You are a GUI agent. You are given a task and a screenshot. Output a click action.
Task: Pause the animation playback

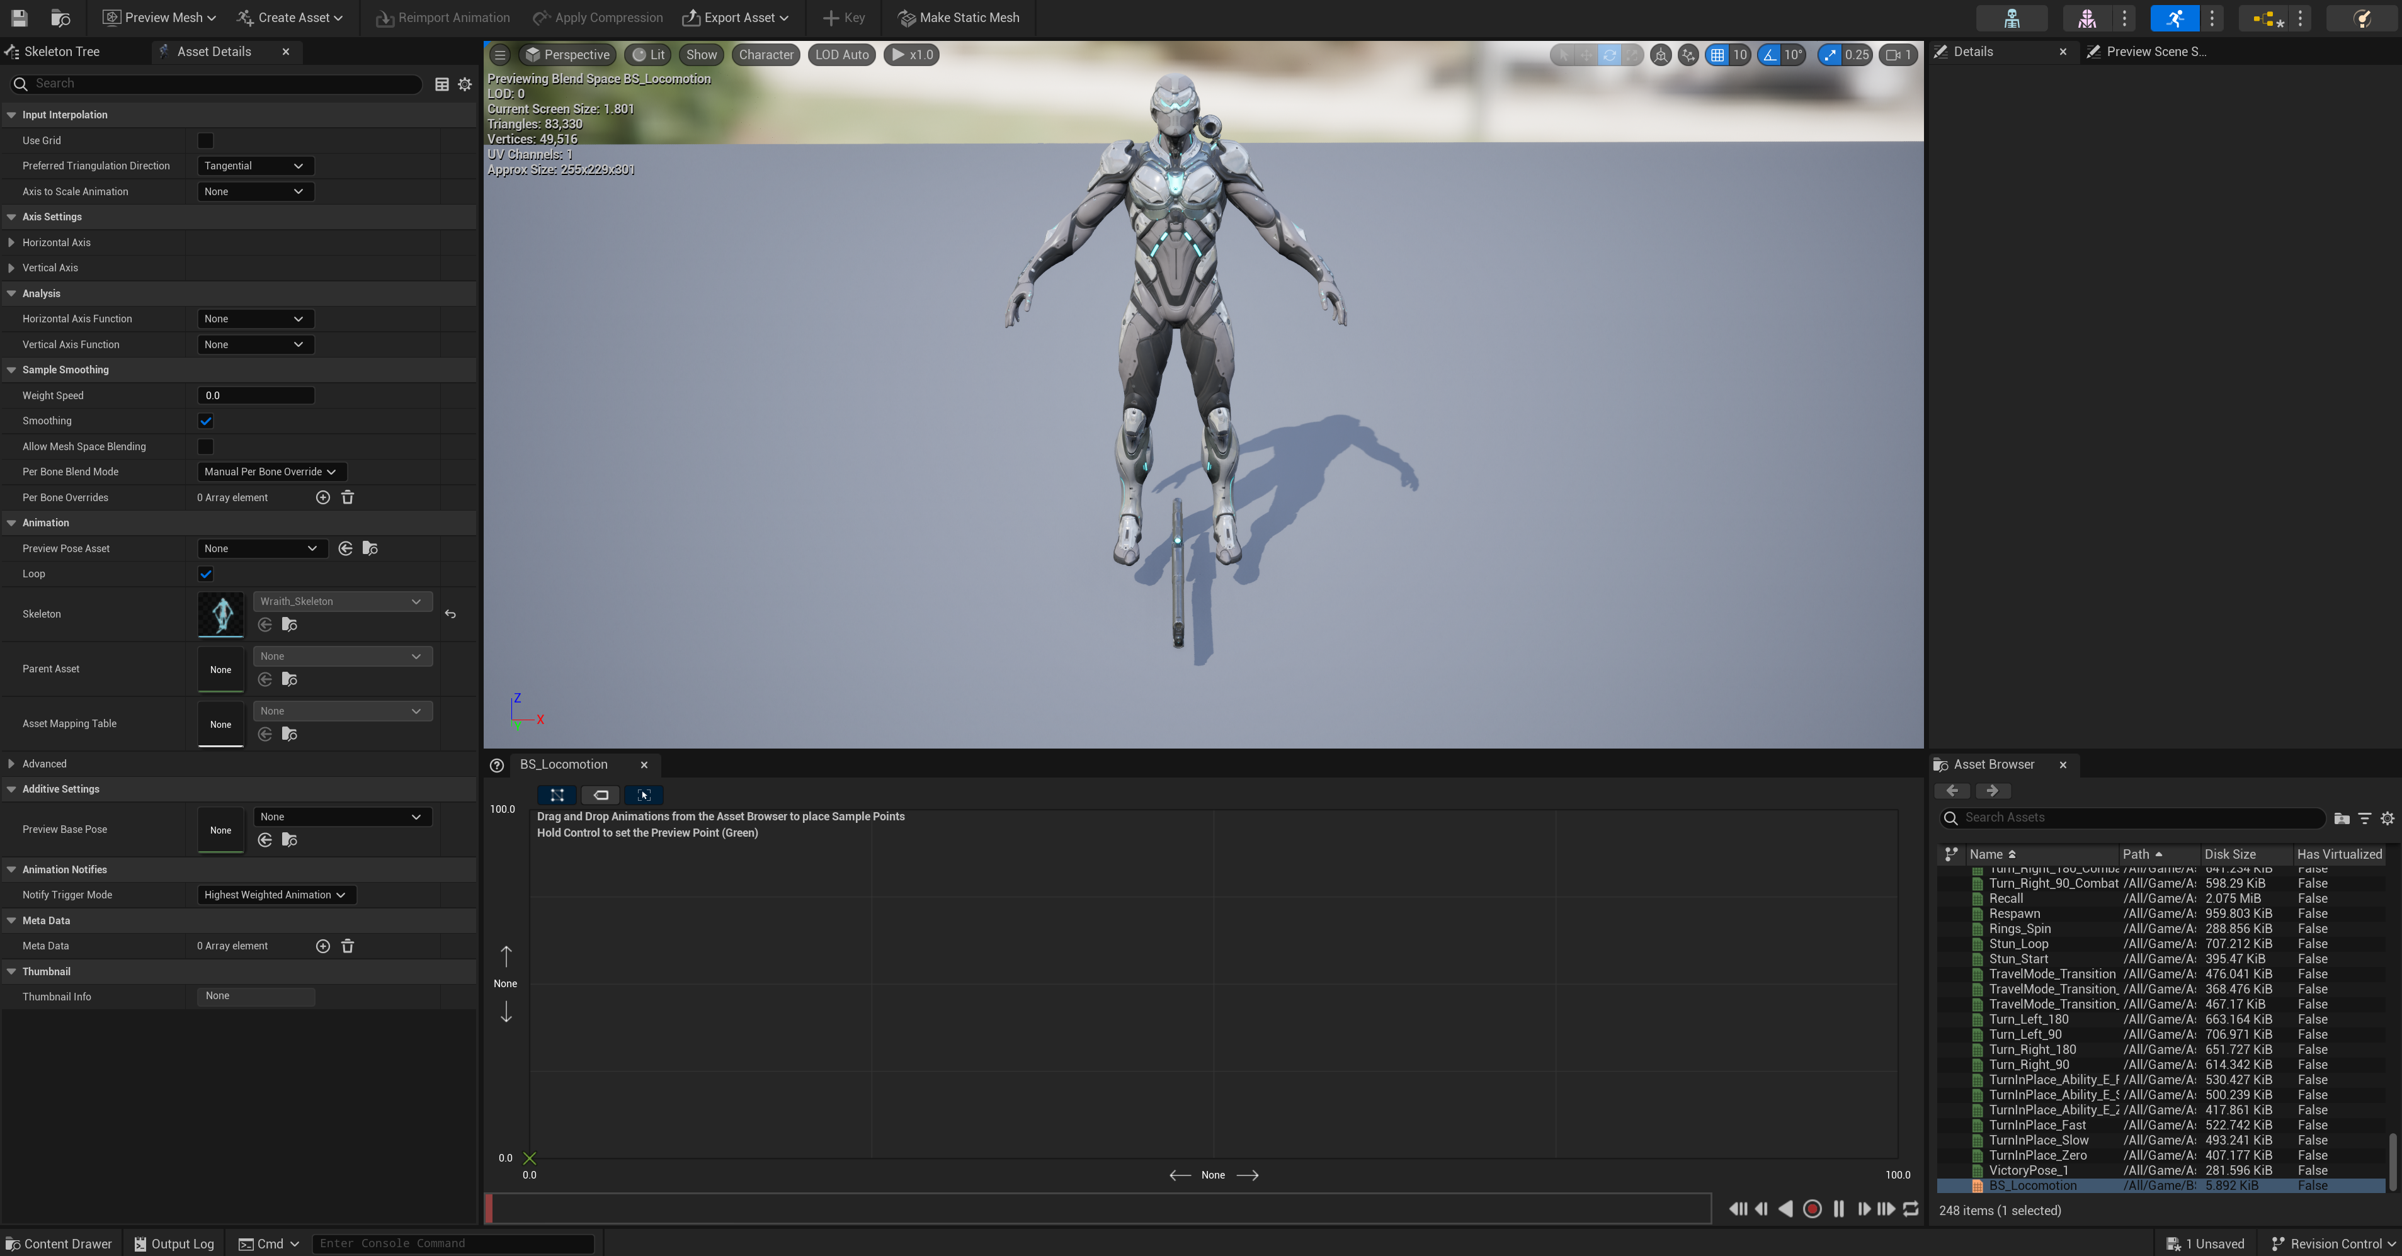pos(1838,1208)
